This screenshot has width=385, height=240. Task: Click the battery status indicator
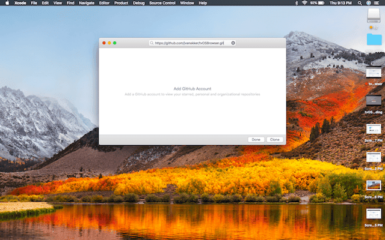pyautogui.click(x=323, y=3)
